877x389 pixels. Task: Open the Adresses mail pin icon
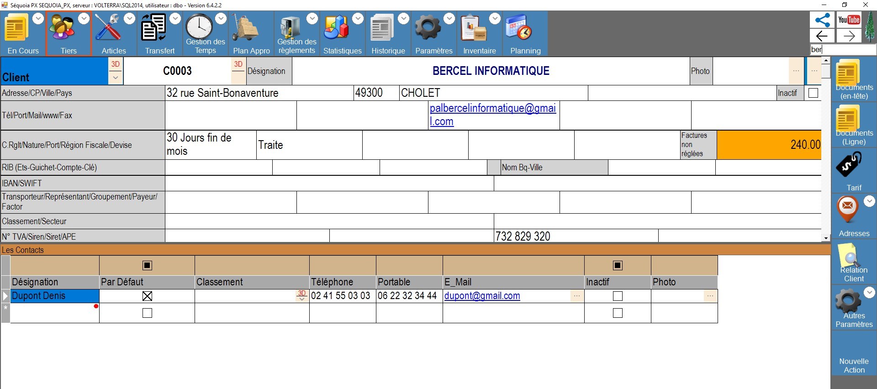(x=847, y=209)
